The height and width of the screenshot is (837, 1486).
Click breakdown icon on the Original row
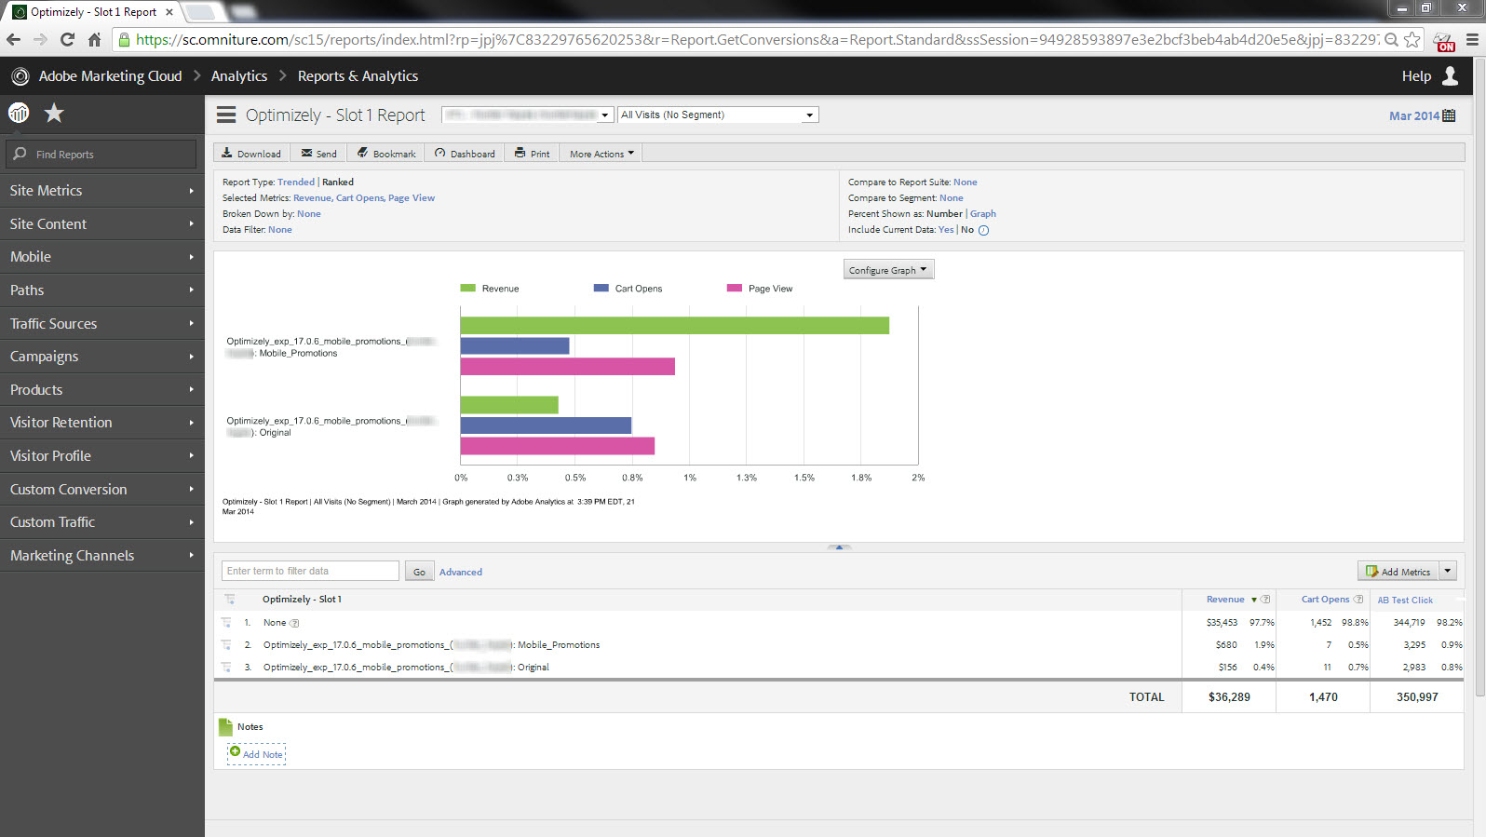pos(226,667)
